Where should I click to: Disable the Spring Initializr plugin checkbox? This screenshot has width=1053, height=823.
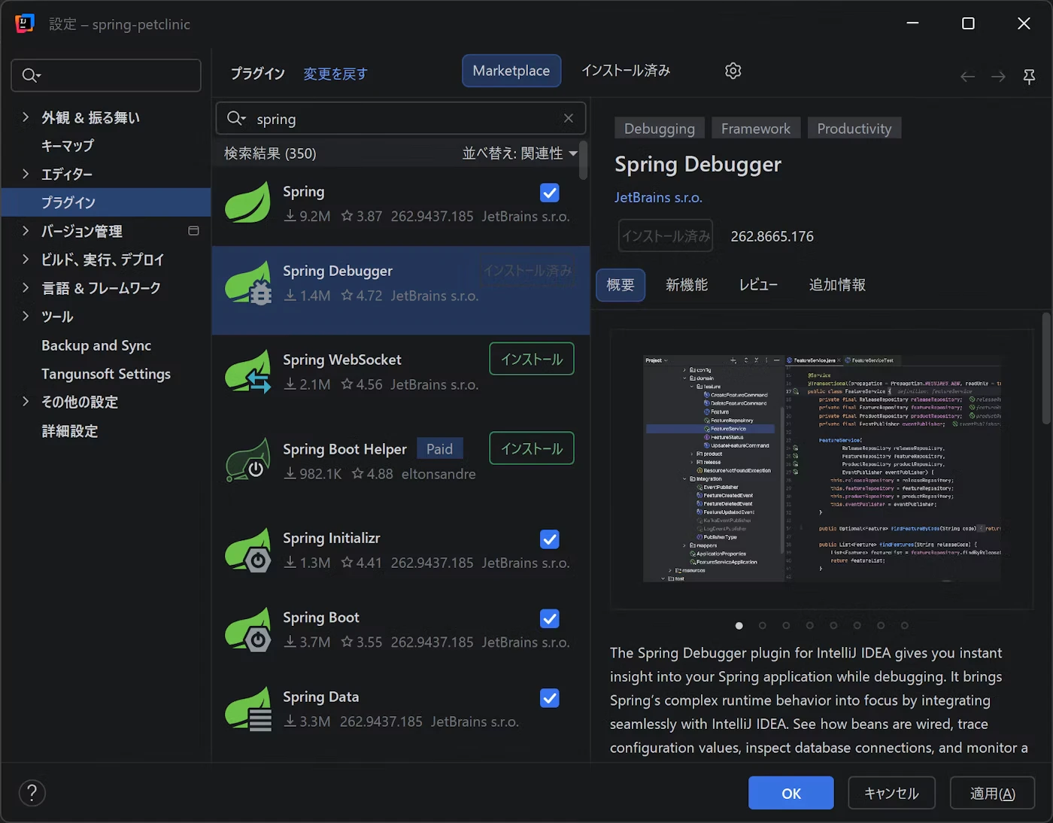click(550, 539)
